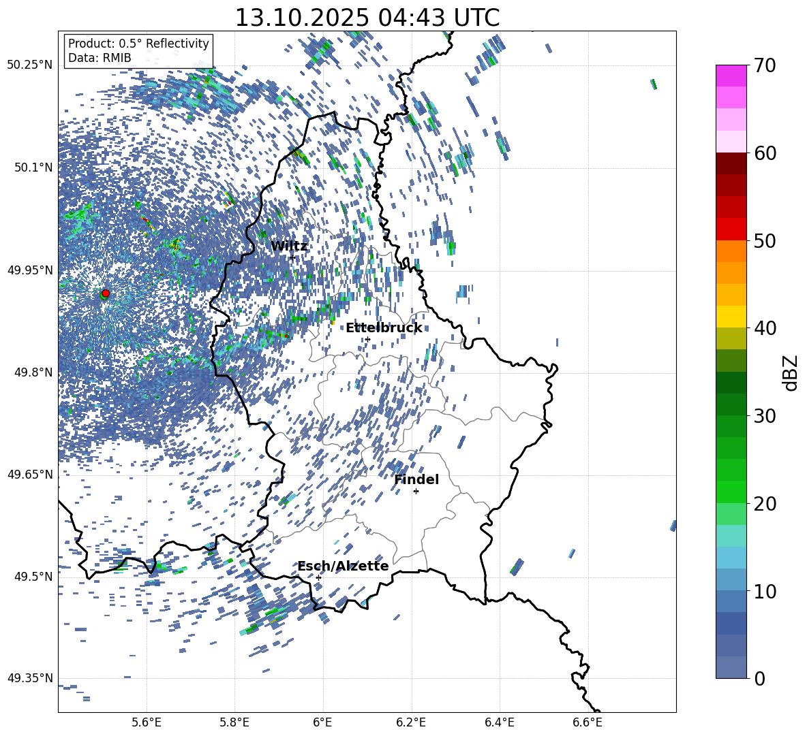Click the 70 tick on the colorbar
The width and height of the screenshot is (807, 736).
(765, 65)
